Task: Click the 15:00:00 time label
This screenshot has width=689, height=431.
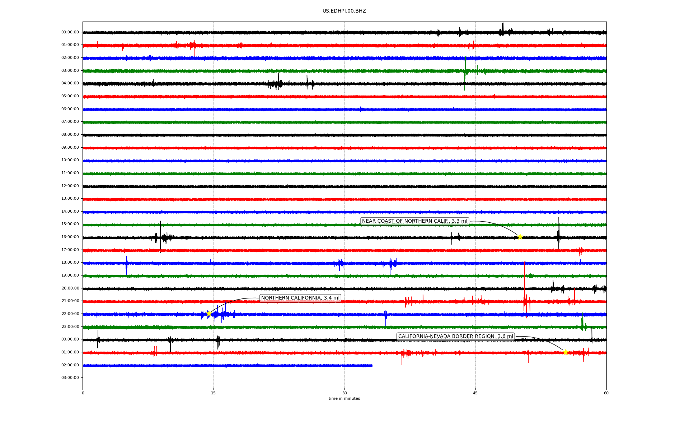Action: 70,224
